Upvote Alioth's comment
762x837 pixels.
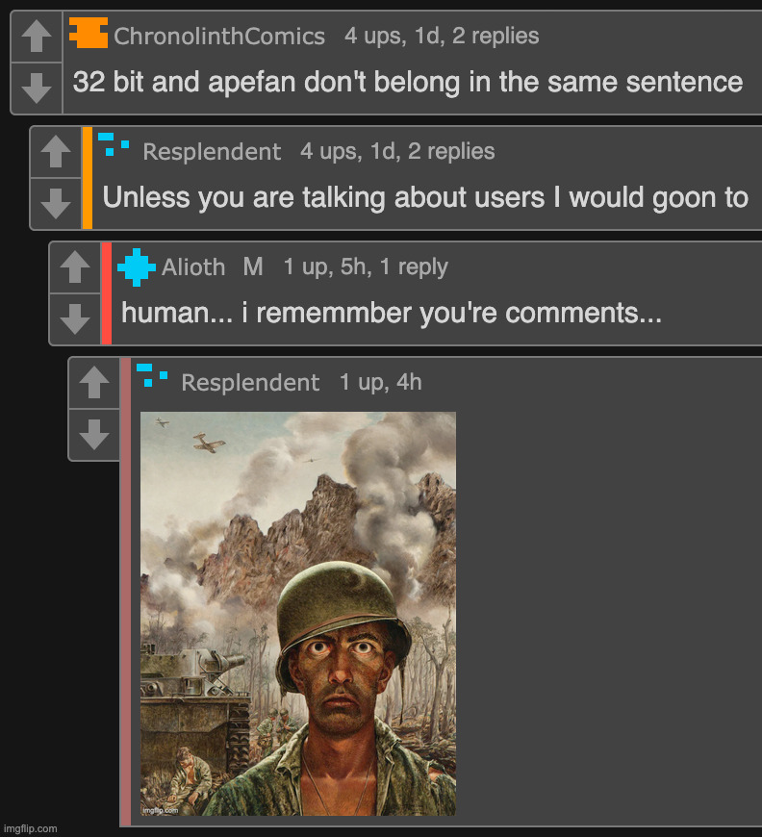tap(75, 267)
